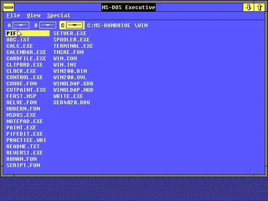268x201 pixels.
Task: Select PAINT.EXE file
Action: pos(21,127)
